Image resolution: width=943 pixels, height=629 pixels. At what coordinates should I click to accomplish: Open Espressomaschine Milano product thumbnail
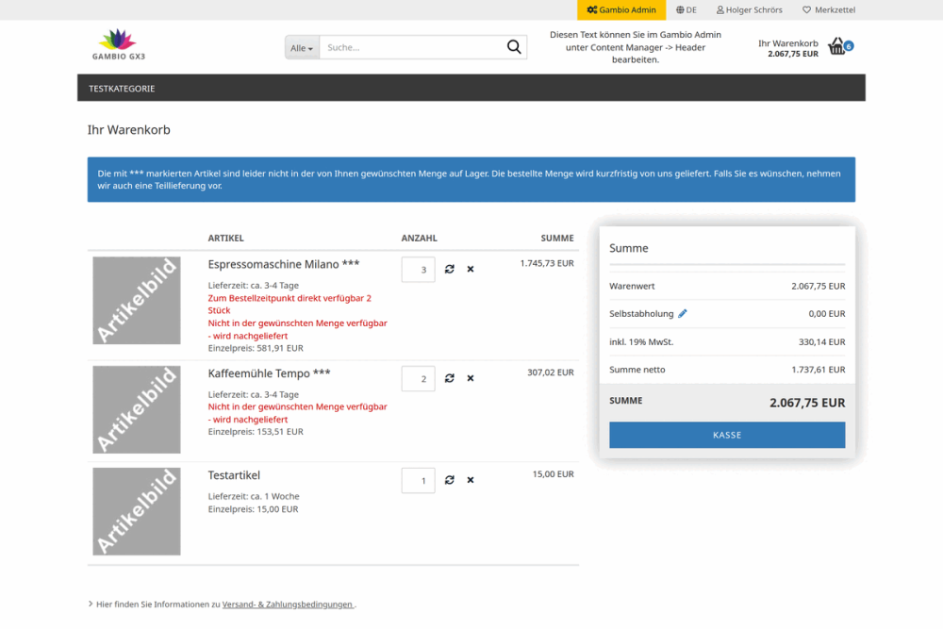(137, 301)
